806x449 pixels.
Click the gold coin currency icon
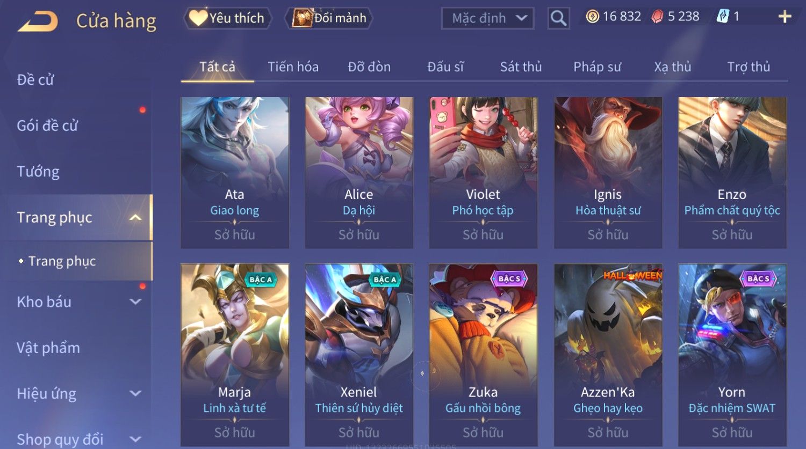[593, 17]
